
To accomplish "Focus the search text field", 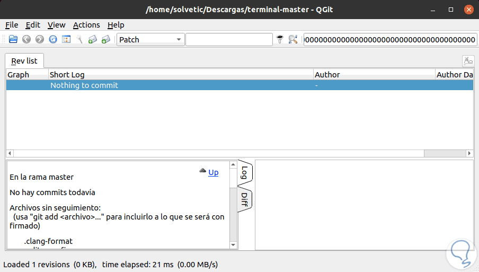I will [229, 40].
